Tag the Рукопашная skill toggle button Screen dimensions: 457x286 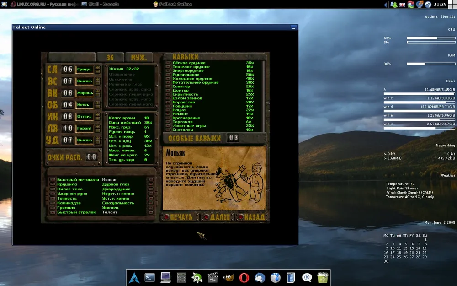[x=168, y=75]
